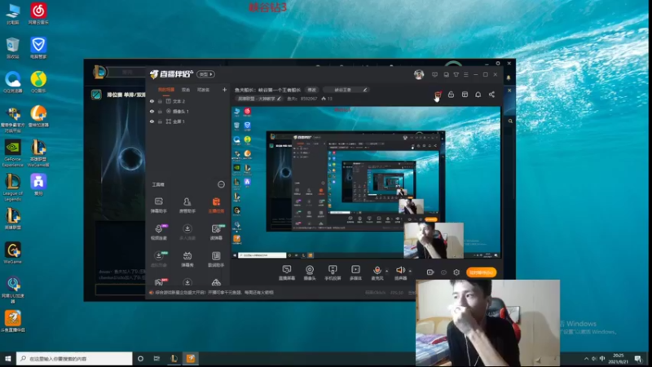Open the message icon in the title bar

(434, 74)
